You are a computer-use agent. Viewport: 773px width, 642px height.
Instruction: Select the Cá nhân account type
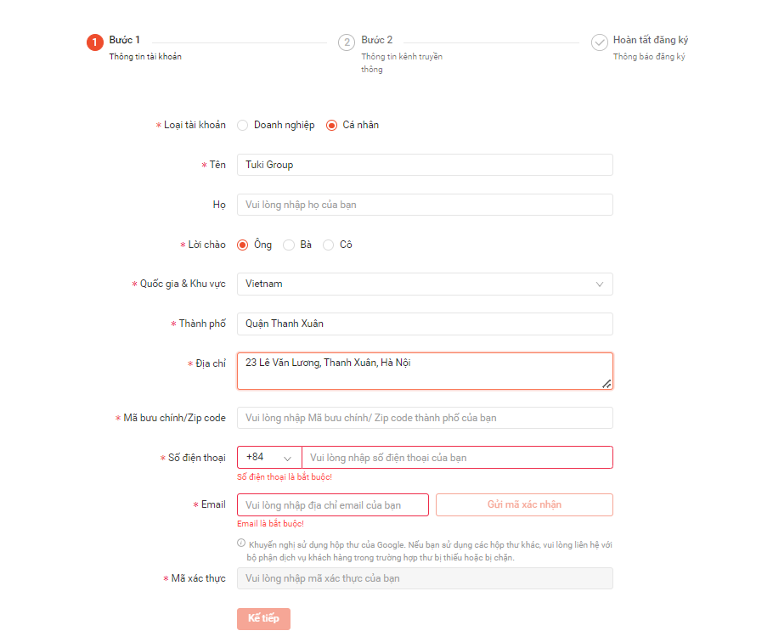[x=332, y=125]
